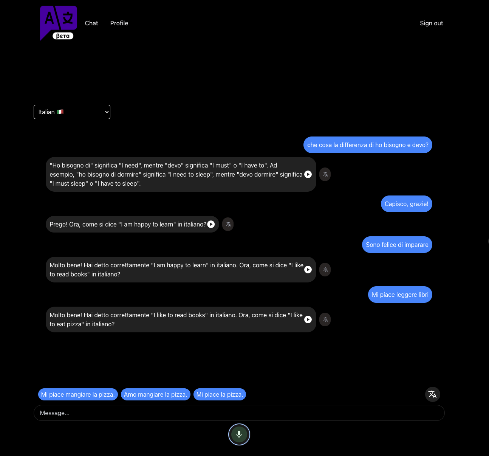489x456 pixels.
Task: Open the Profile page
Action: (119, 23)
